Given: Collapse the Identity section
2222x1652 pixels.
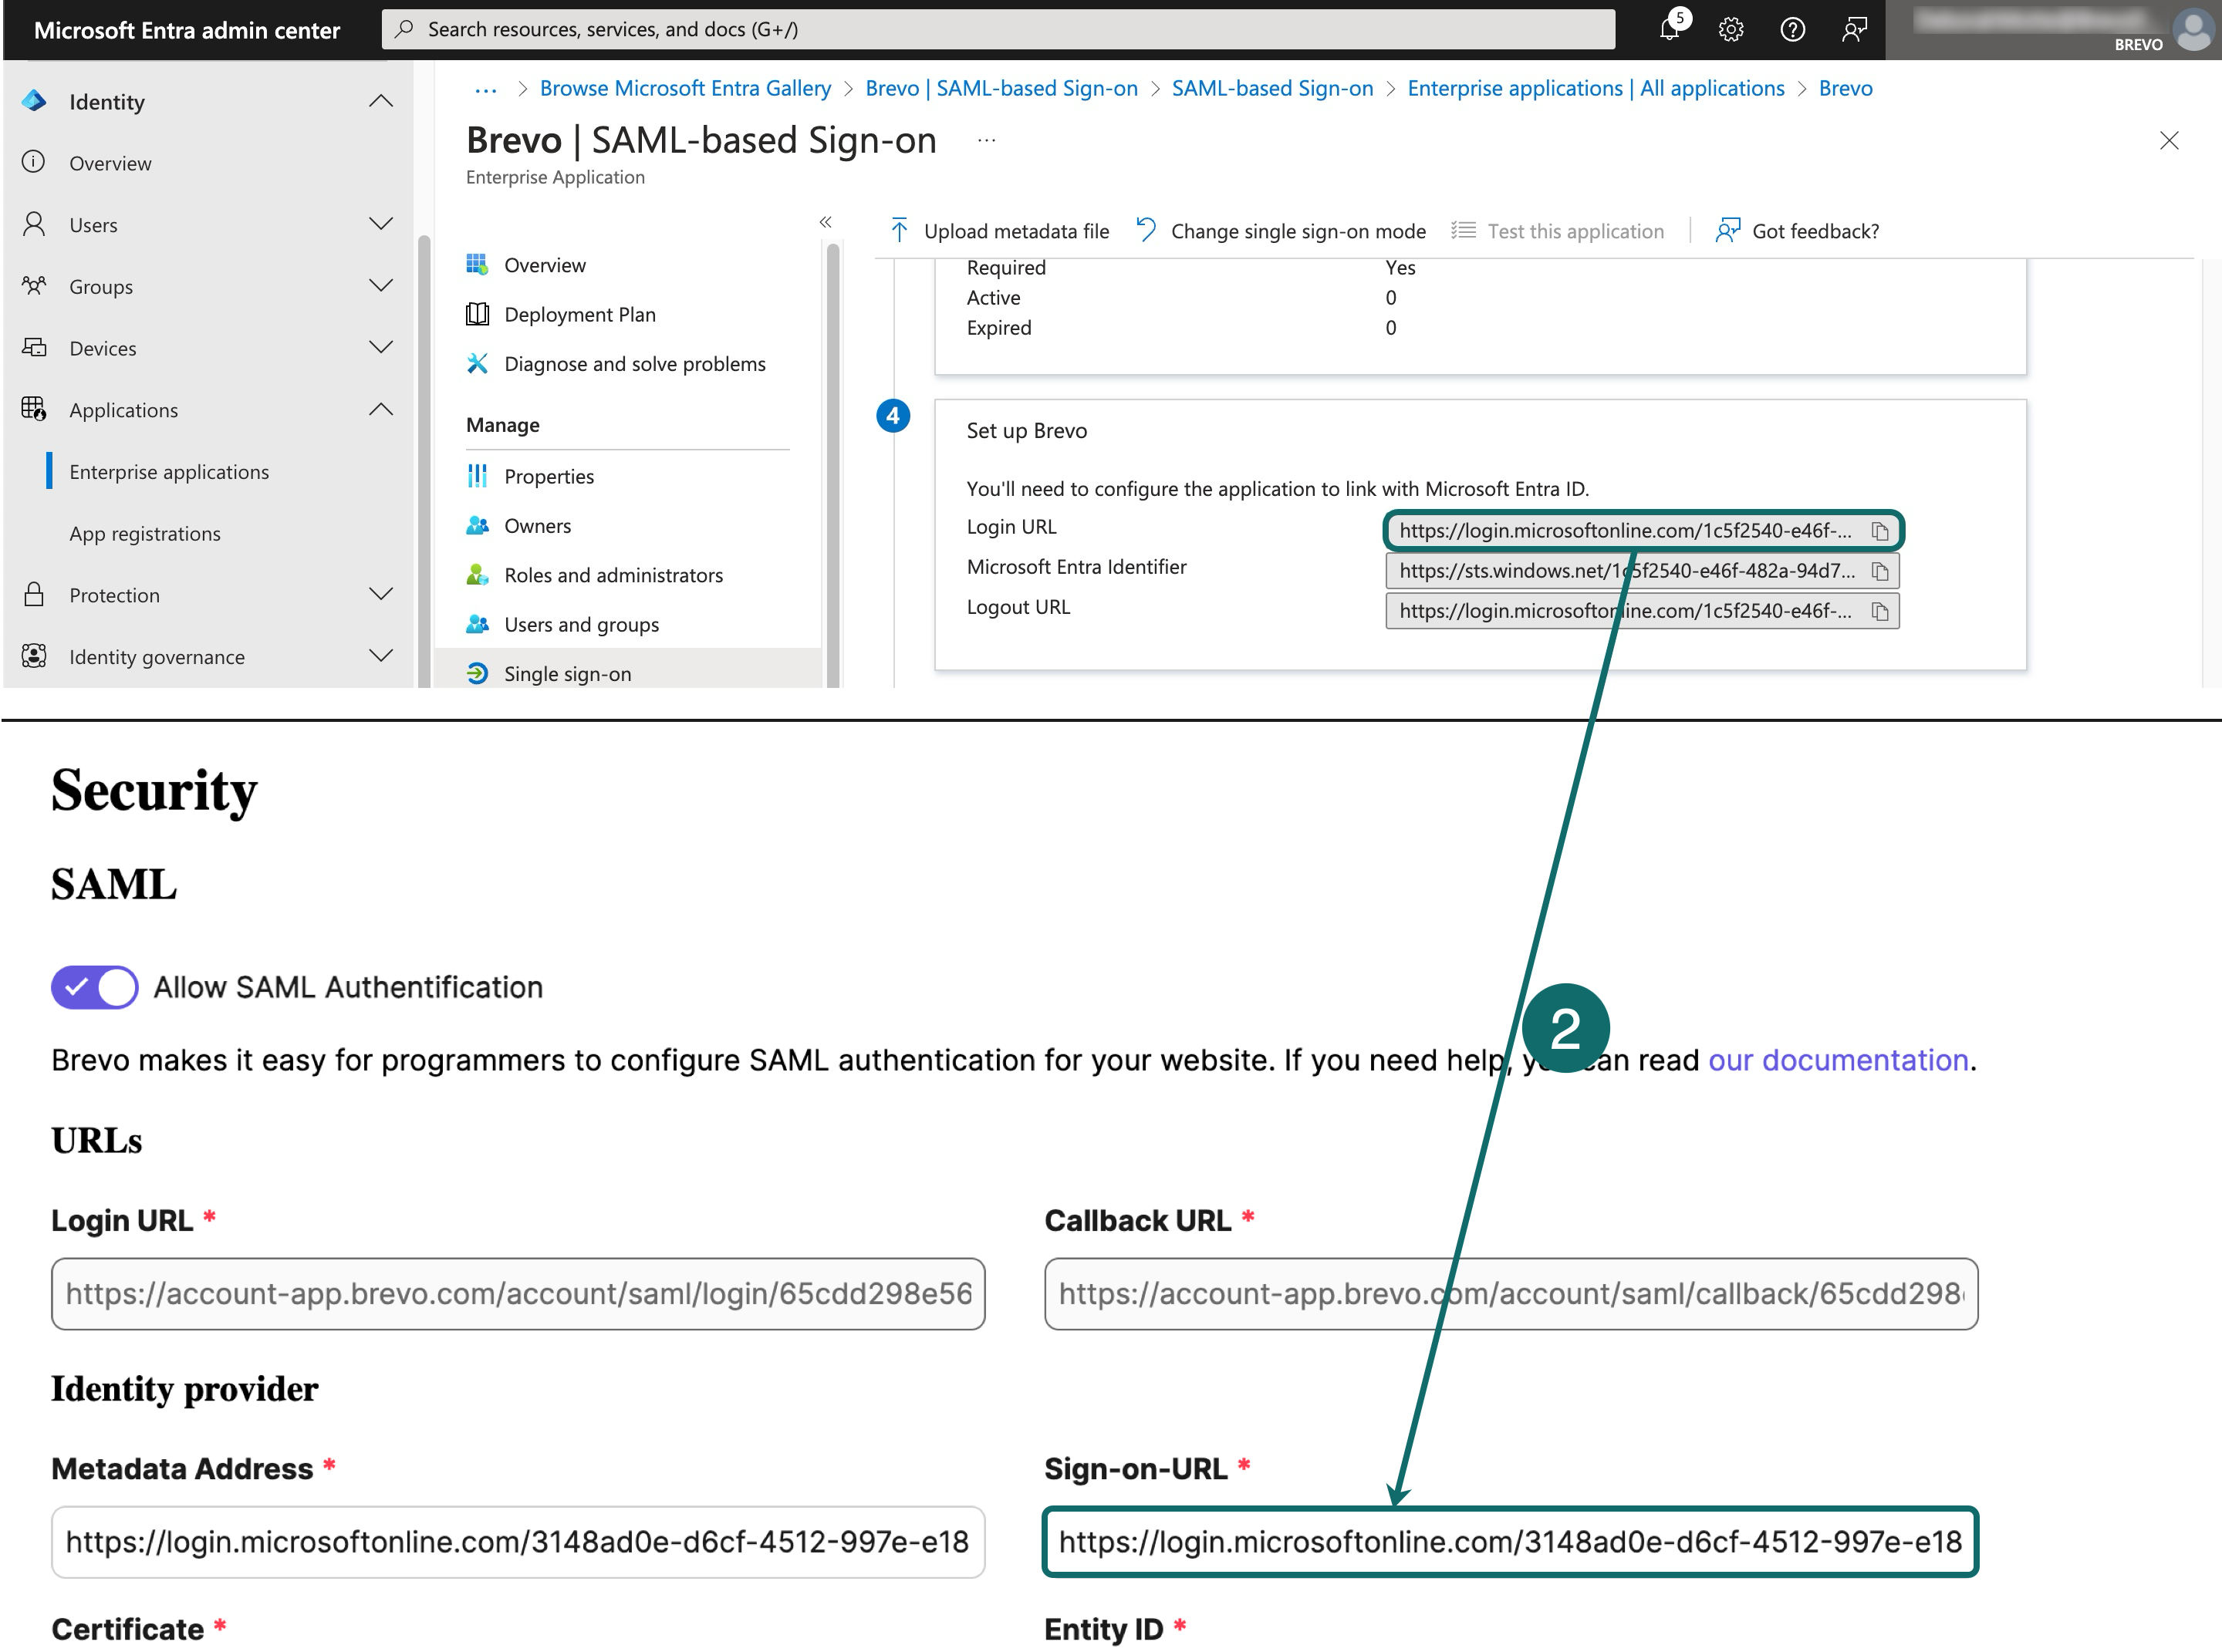Looking at the screenshot, I should [380, 100].
